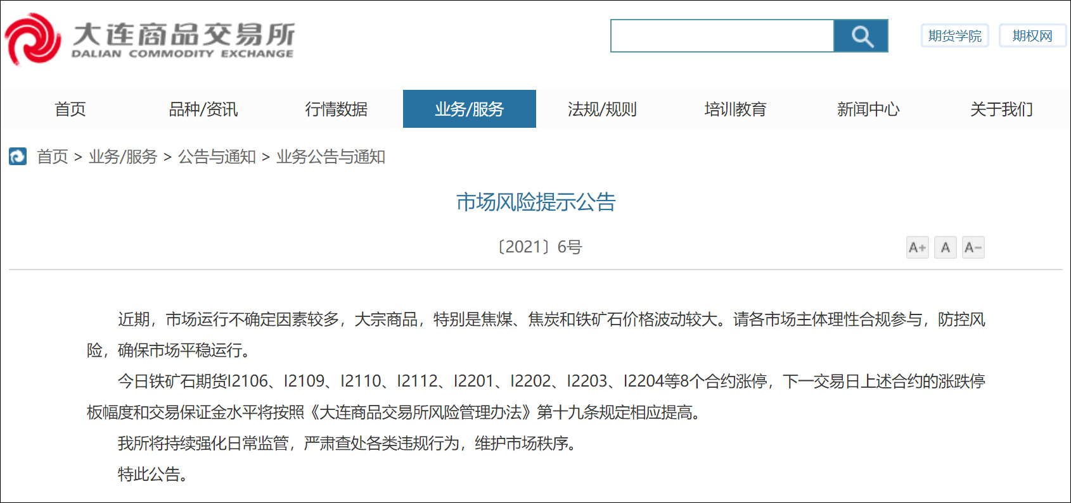This screenshot has width=1071, height=503.
Task: Click the home icon in the breadcrumb
Action: click(x=18, y=156)
